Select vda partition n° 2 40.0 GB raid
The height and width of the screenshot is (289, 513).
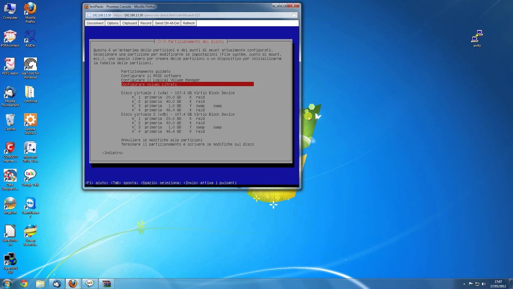tap(168, 102)
